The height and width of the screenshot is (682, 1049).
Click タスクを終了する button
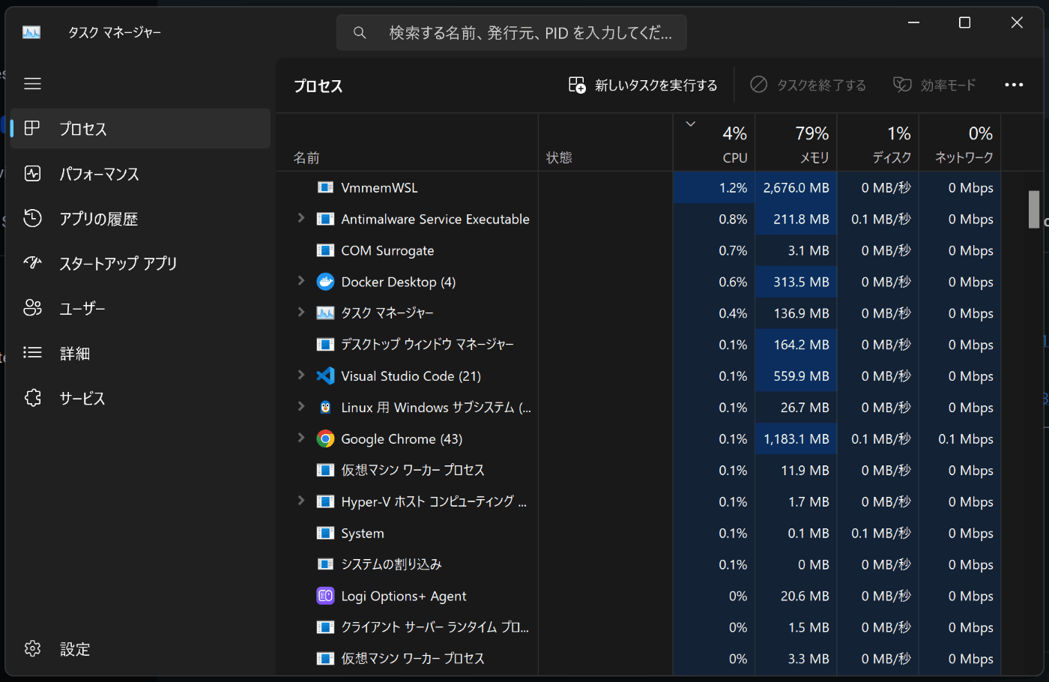pyautogui.click(x=808, y=85)
